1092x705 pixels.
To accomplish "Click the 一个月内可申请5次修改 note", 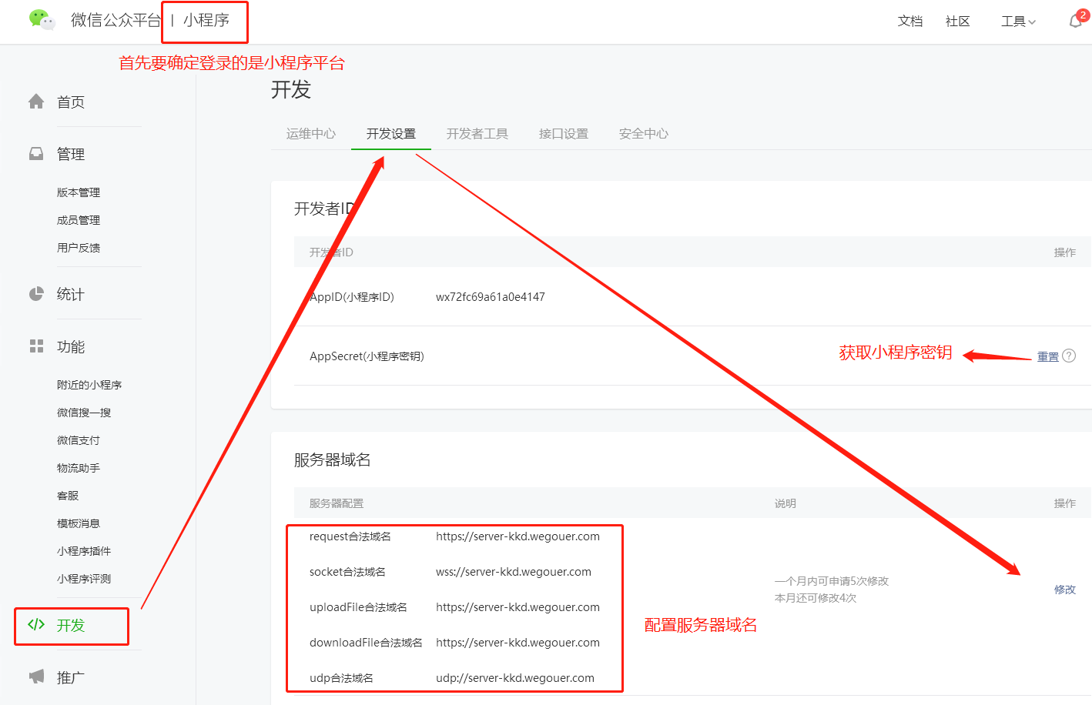I will coord(832,581).
